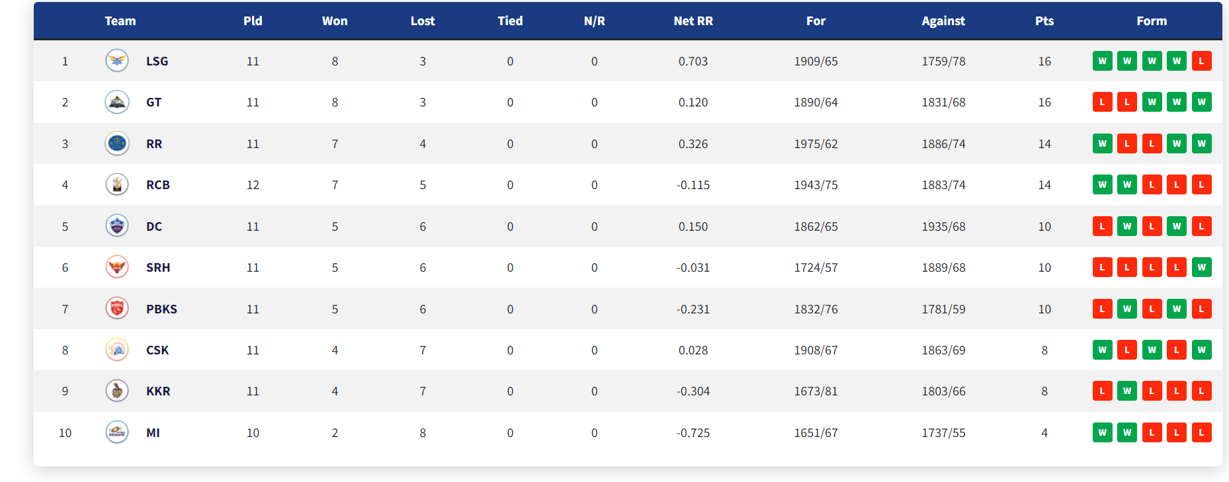Screen dimensions: 1229x482
Task: Click the For column header
Action: 816,20
